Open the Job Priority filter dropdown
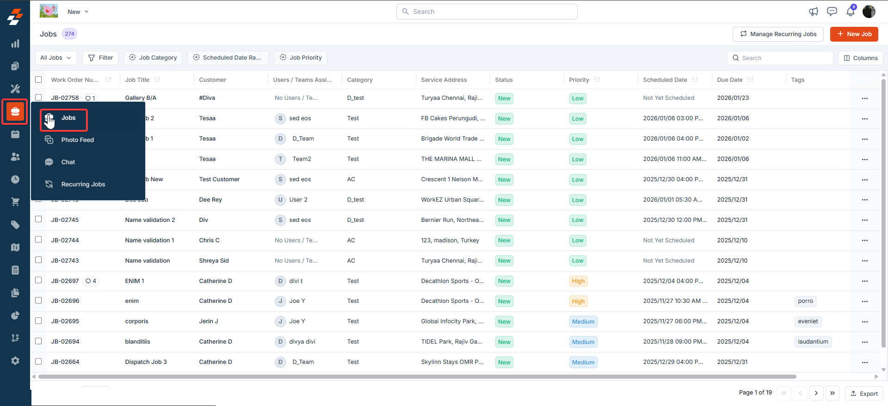The width and height of the screenshot is (888, 406). click(x=301, y=58)
